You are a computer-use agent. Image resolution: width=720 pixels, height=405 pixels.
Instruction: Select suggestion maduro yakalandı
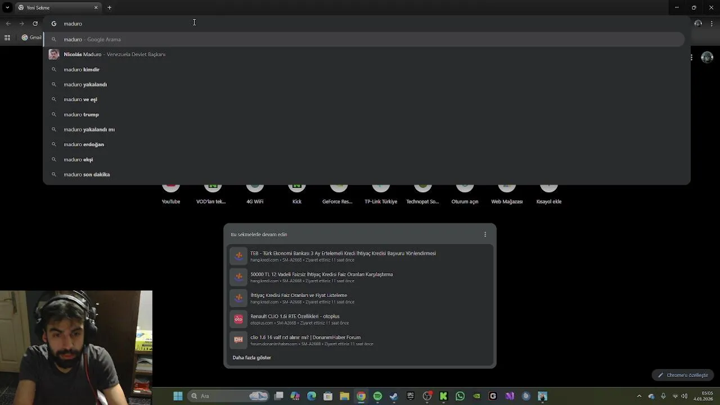364,84
